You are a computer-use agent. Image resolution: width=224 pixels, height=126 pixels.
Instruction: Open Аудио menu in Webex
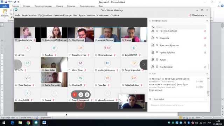pyautogui.click(x=82, y=15)
